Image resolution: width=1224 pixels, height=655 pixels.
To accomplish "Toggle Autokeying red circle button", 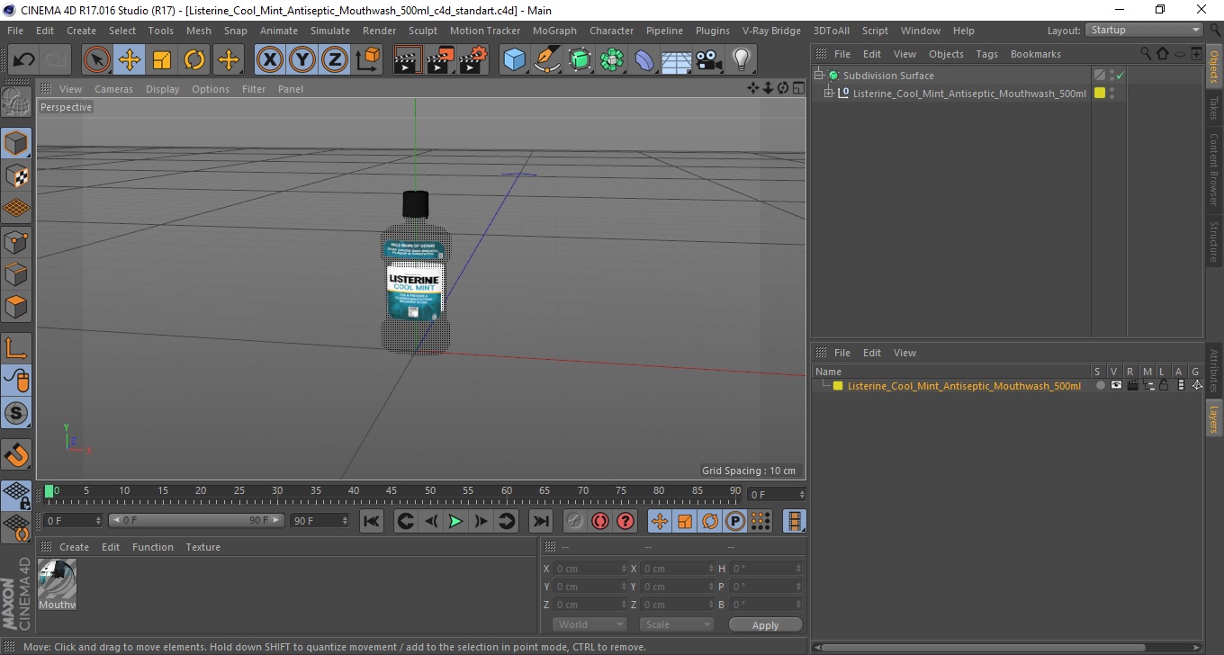I will click(x=600, y=521).
